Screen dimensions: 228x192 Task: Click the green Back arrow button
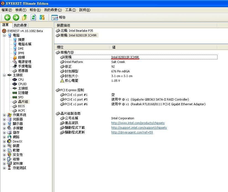pos(7,17)
